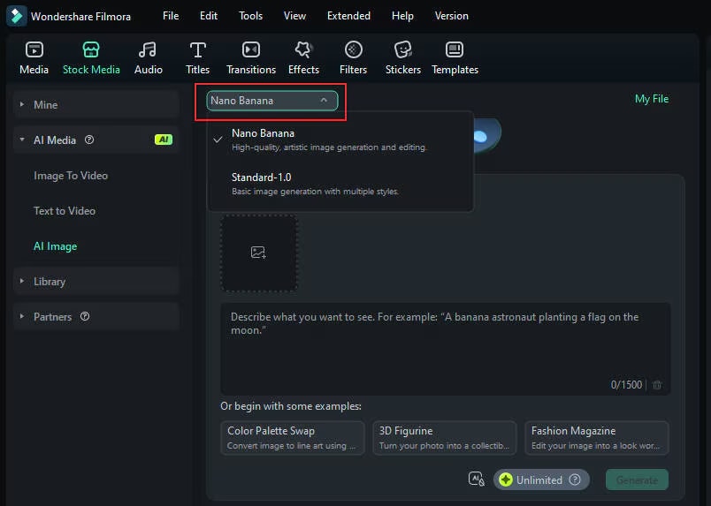Open the Templates icon
711x506 pixels.
[455, 49]
